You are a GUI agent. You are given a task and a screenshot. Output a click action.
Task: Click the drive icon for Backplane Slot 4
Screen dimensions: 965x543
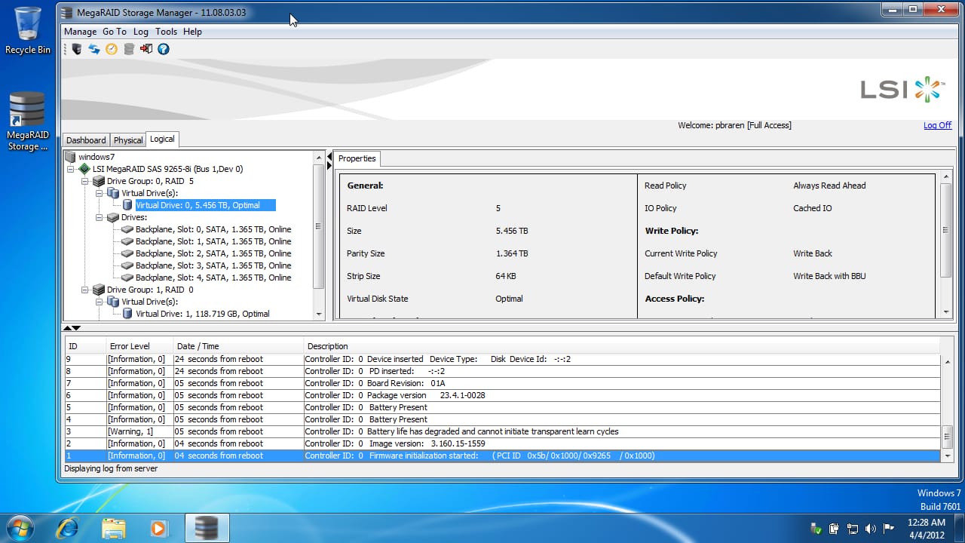pyautogui.click(x=127, y=278)
